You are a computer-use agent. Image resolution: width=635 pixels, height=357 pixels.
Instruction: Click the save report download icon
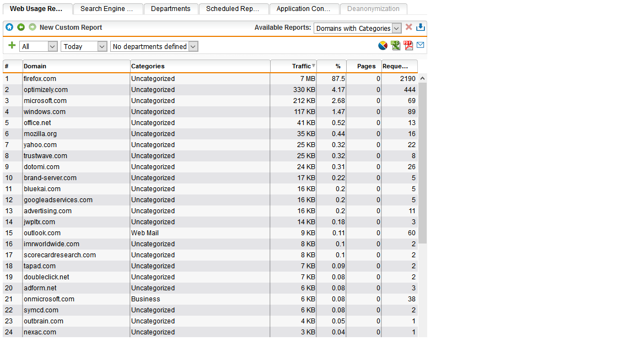pos(421,27)
